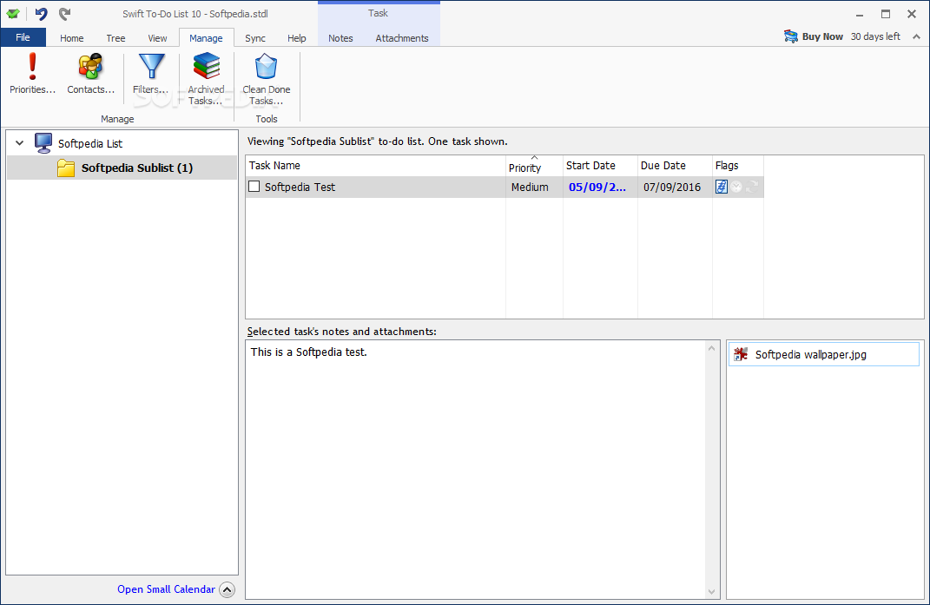Run Clean Done Tasks tool
This screenshot has width=930, height=605.
[x=267, y=80]
